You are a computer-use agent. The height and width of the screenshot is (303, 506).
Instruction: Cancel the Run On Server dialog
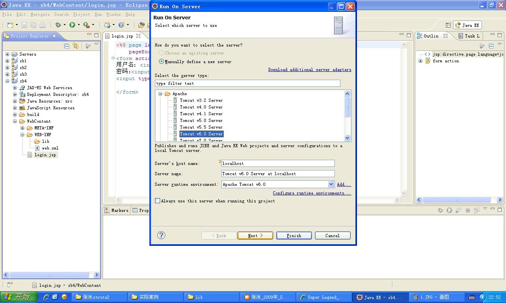pos(332,236)
